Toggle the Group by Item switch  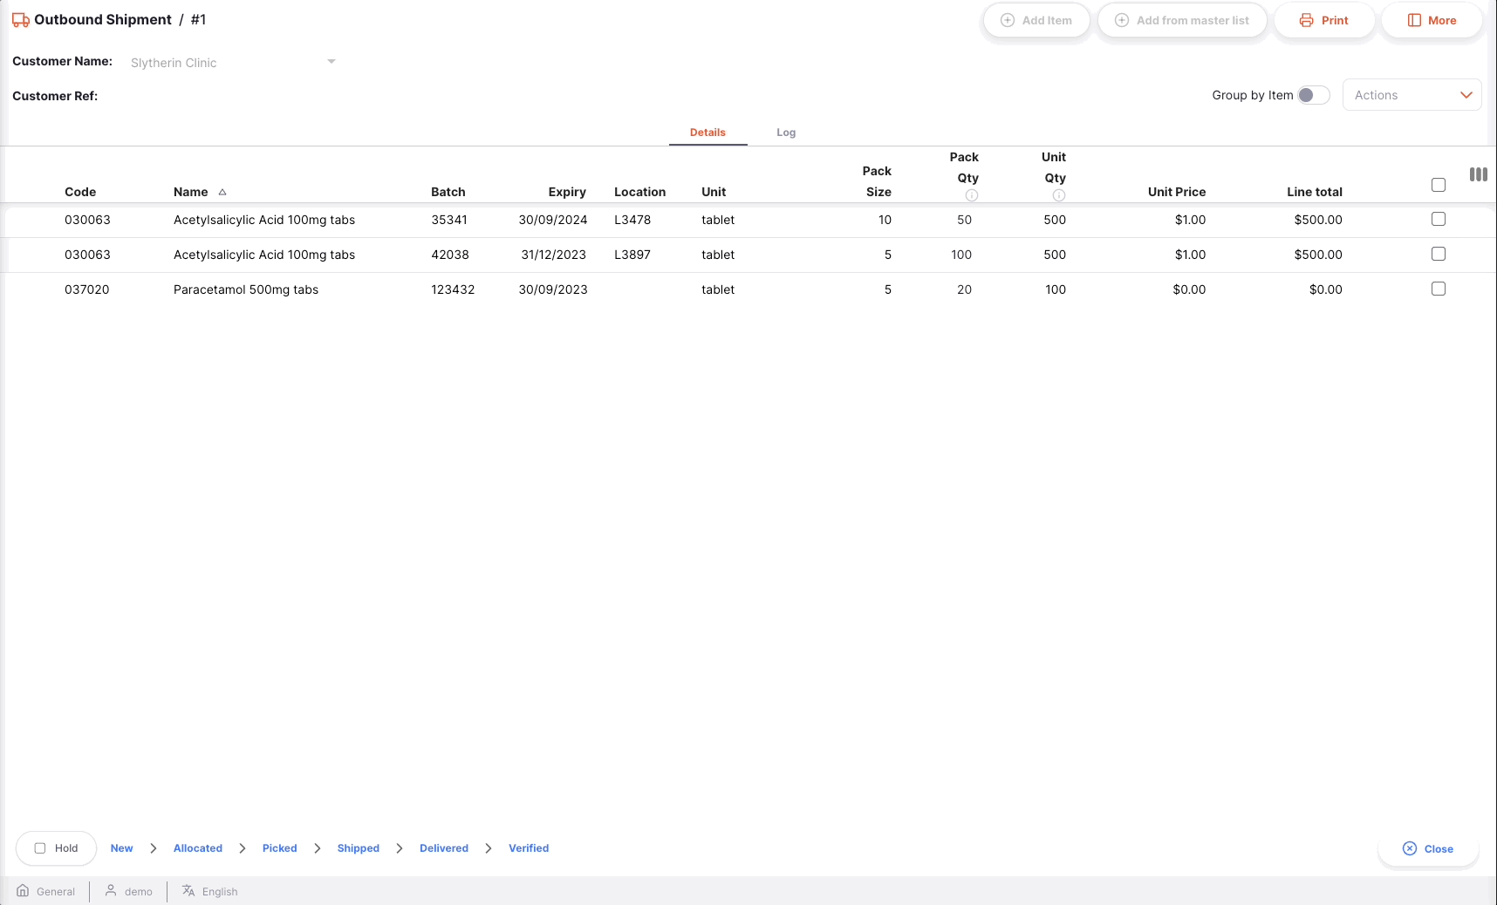click(1313, 95)
